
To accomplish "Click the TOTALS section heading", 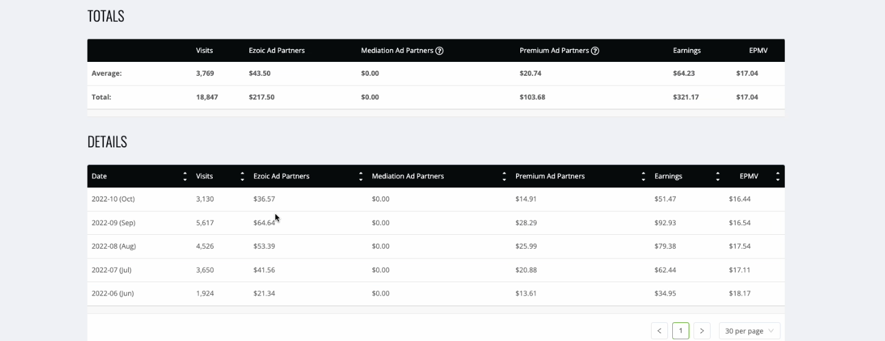I will click(106, 16).
